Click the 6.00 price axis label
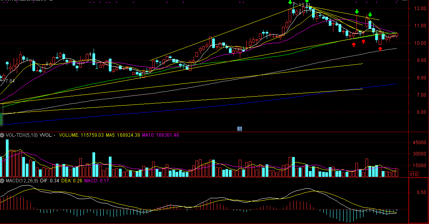This screenshot has height=224, width=429. (421, 112)
